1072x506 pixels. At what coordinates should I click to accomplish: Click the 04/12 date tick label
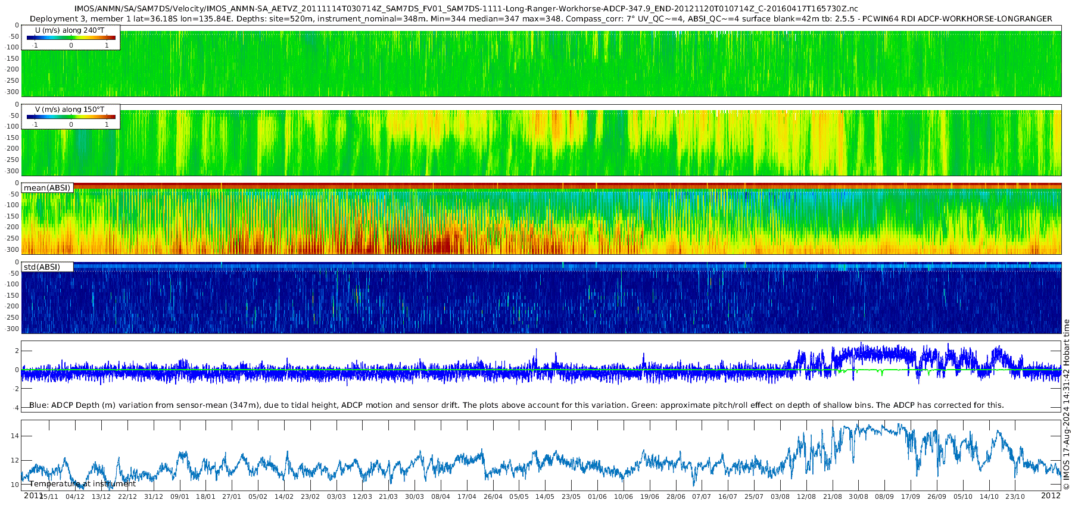(x=74, y=496)
